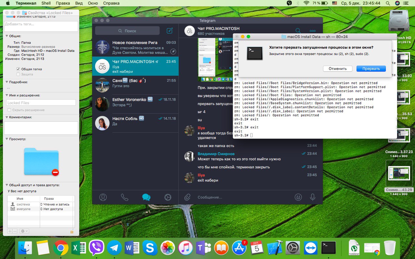Open more options icon in chat header
Screen dimensions: 415x259
[313, 31]
